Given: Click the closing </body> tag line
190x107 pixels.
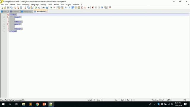Looking at the screenshot, I should [18, 29].
